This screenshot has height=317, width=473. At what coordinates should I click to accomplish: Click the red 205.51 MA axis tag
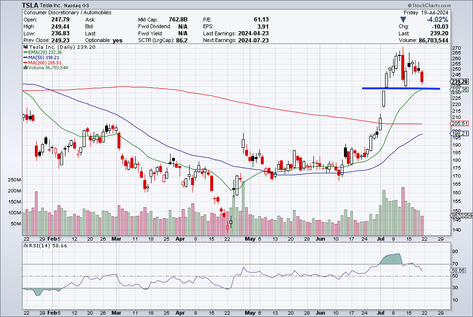pos(460,123)
